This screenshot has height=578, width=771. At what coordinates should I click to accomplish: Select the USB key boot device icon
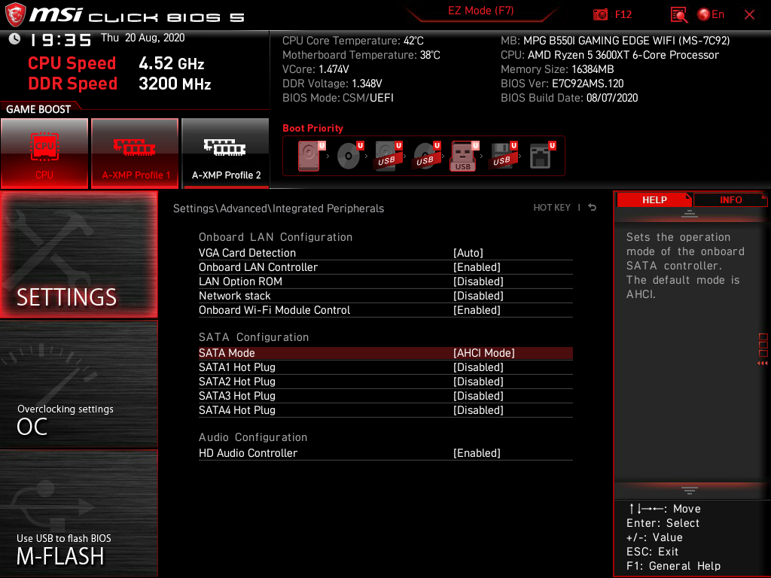(464, 156)
